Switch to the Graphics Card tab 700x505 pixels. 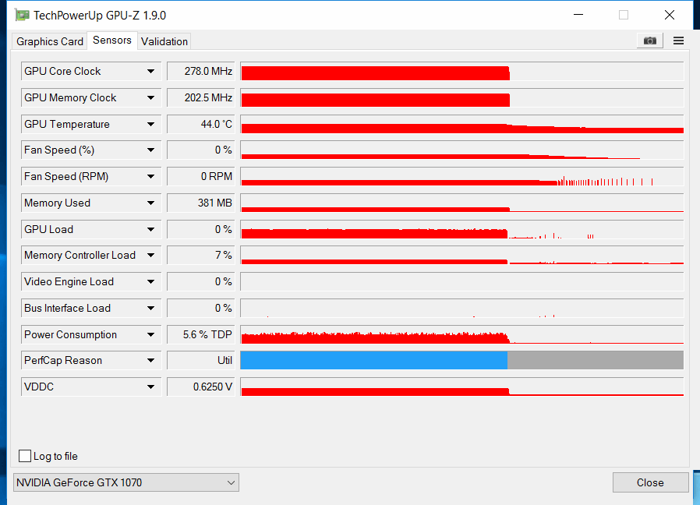tap(50, 41)
